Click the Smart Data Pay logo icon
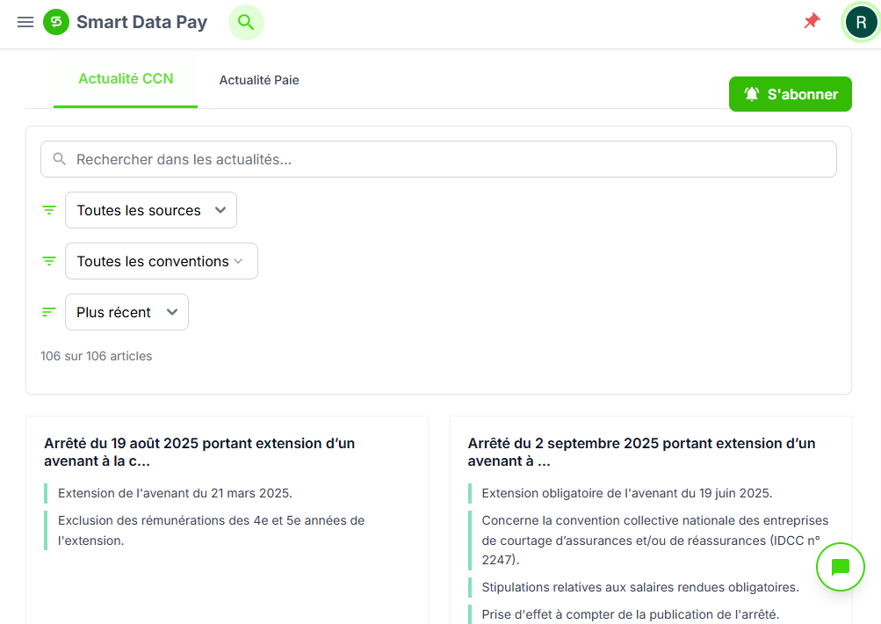 [x=56, y=22]
